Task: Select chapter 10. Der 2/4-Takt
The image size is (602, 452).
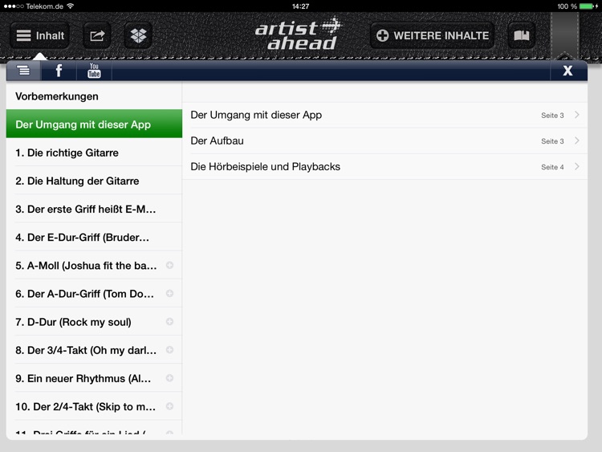Action: (94, 406)
